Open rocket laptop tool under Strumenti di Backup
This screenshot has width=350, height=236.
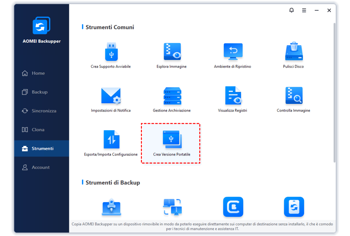[111, 207]
